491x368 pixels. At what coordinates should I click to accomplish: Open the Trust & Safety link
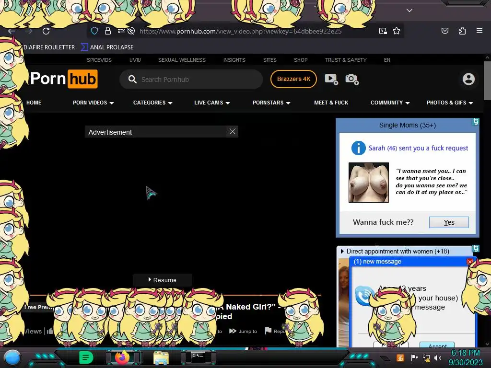346,60
